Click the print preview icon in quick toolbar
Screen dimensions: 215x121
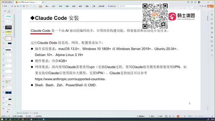point(24,6)
